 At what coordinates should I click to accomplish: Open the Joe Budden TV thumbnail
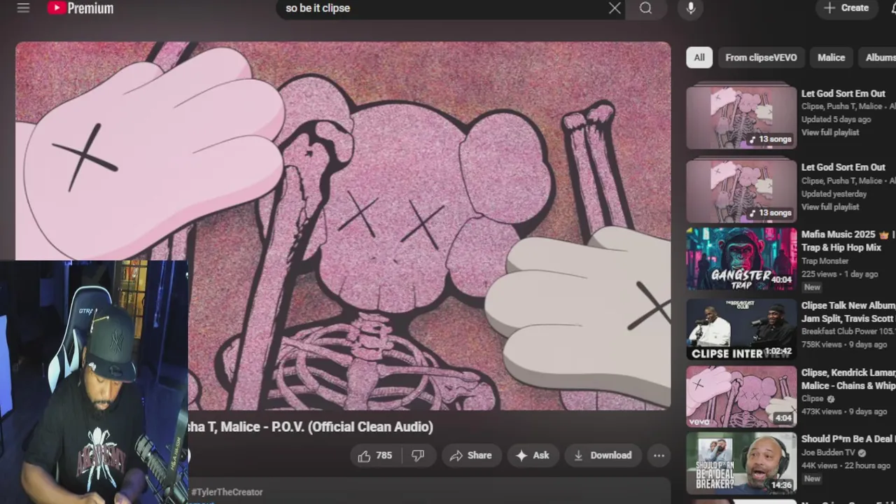[741, 463]
